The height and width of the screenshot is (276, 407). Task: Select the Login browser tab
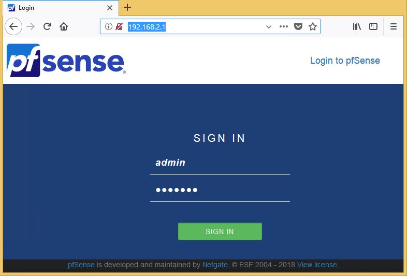point(61,8)
